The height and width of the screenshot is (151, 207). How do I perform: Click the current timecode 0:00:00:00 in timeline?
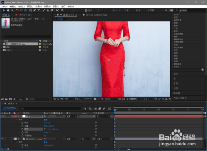[x=10, y=108]
